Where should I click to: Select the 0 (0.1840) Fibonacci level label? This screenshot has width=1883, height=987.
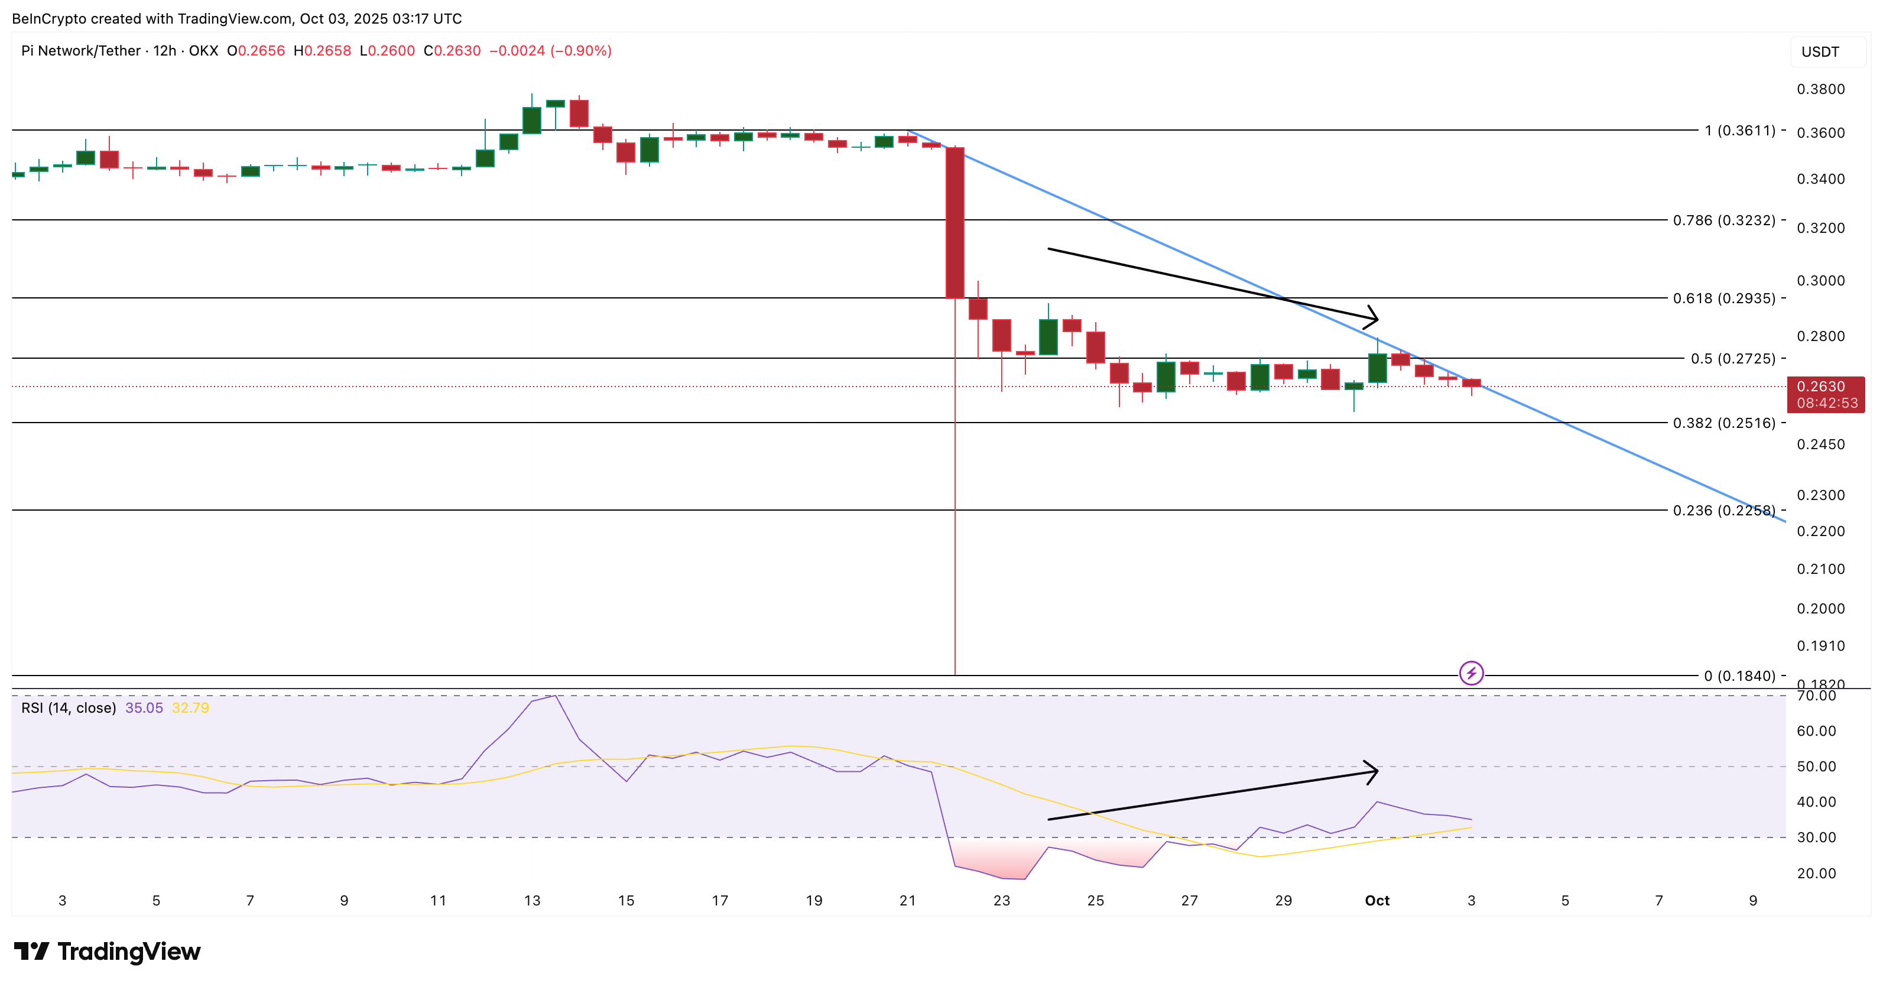(x=1739, y=676)
